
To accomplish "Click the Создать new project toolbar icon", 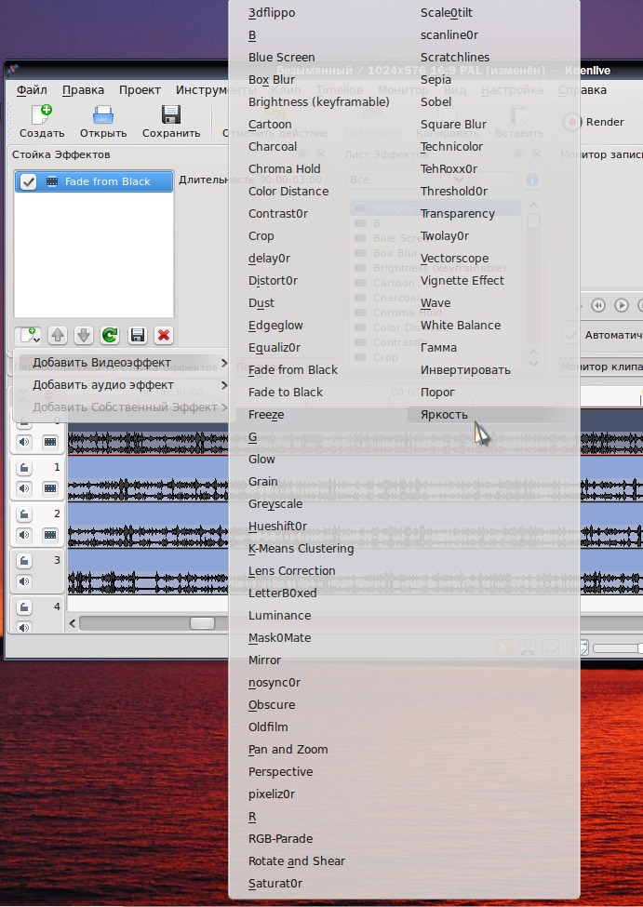I will 42,115.
